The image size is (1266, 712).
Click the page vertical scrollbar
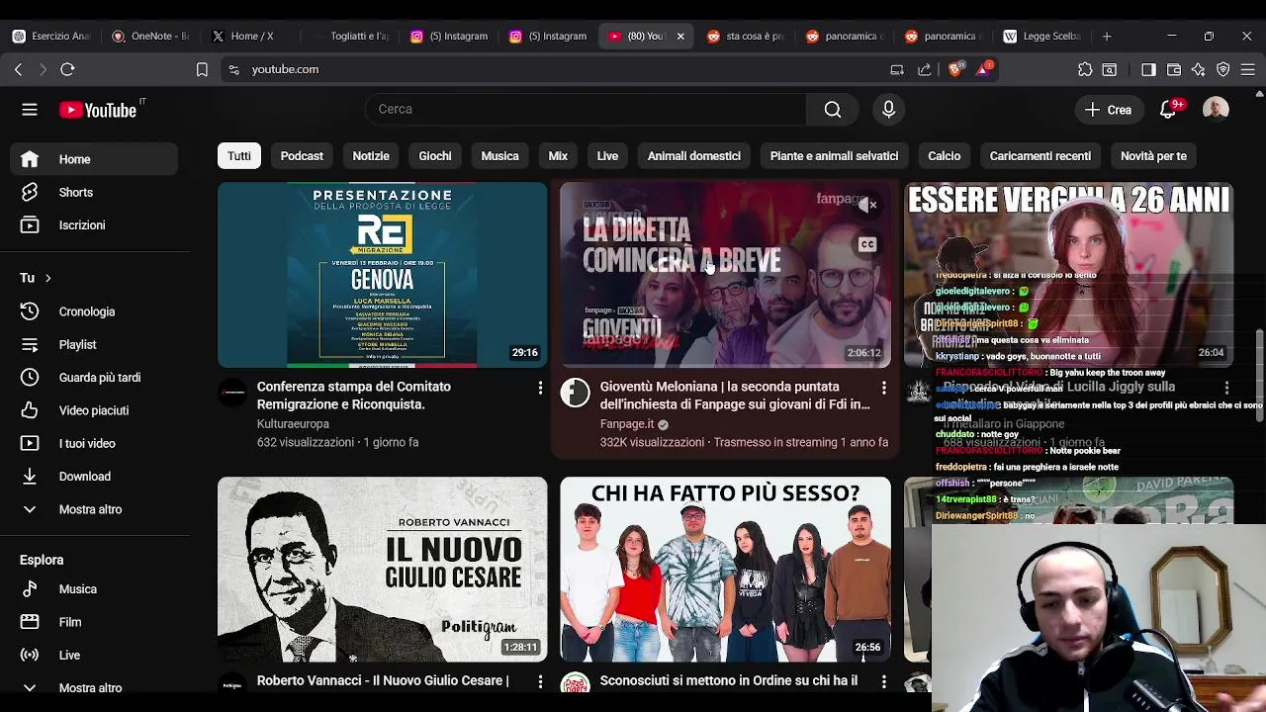pos(1259,376)
